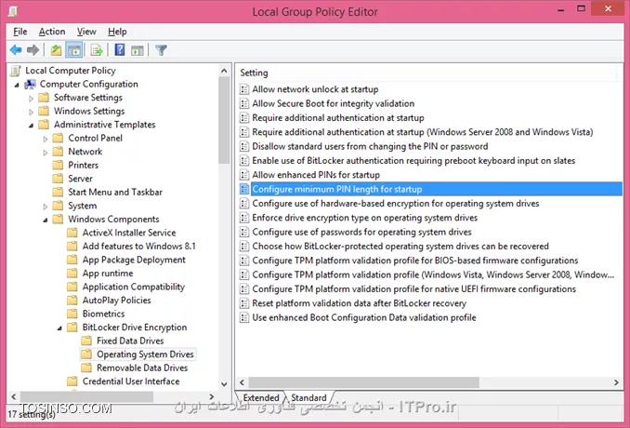
Task: Click the folder icon beside Biometrics
Action: pyautogui.click(x=72, y=314)
